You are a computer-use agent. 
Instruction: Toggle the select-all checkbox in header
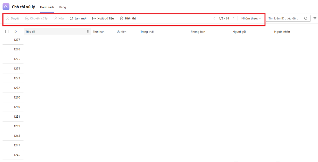pyautogui.click(x=7, y=32)
